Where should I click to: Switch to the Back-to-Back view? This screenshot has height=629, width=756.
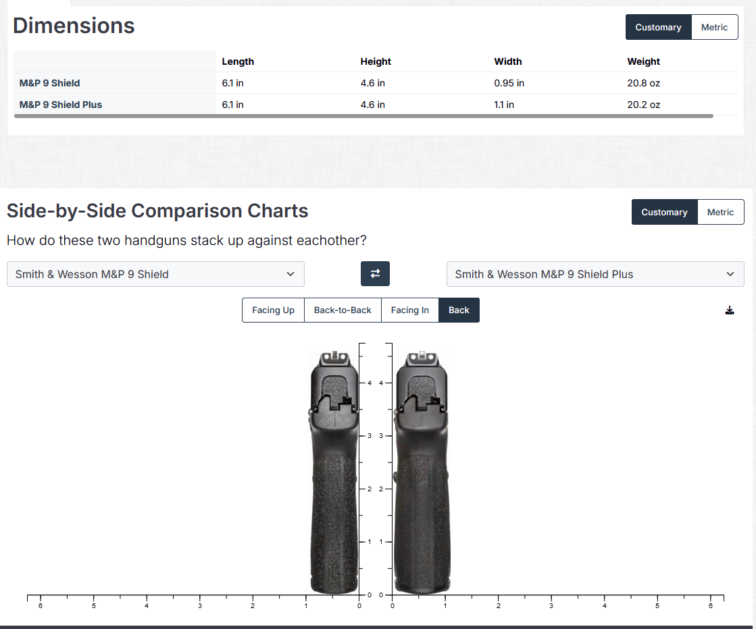pyautogui.click(x=343, y=310)
